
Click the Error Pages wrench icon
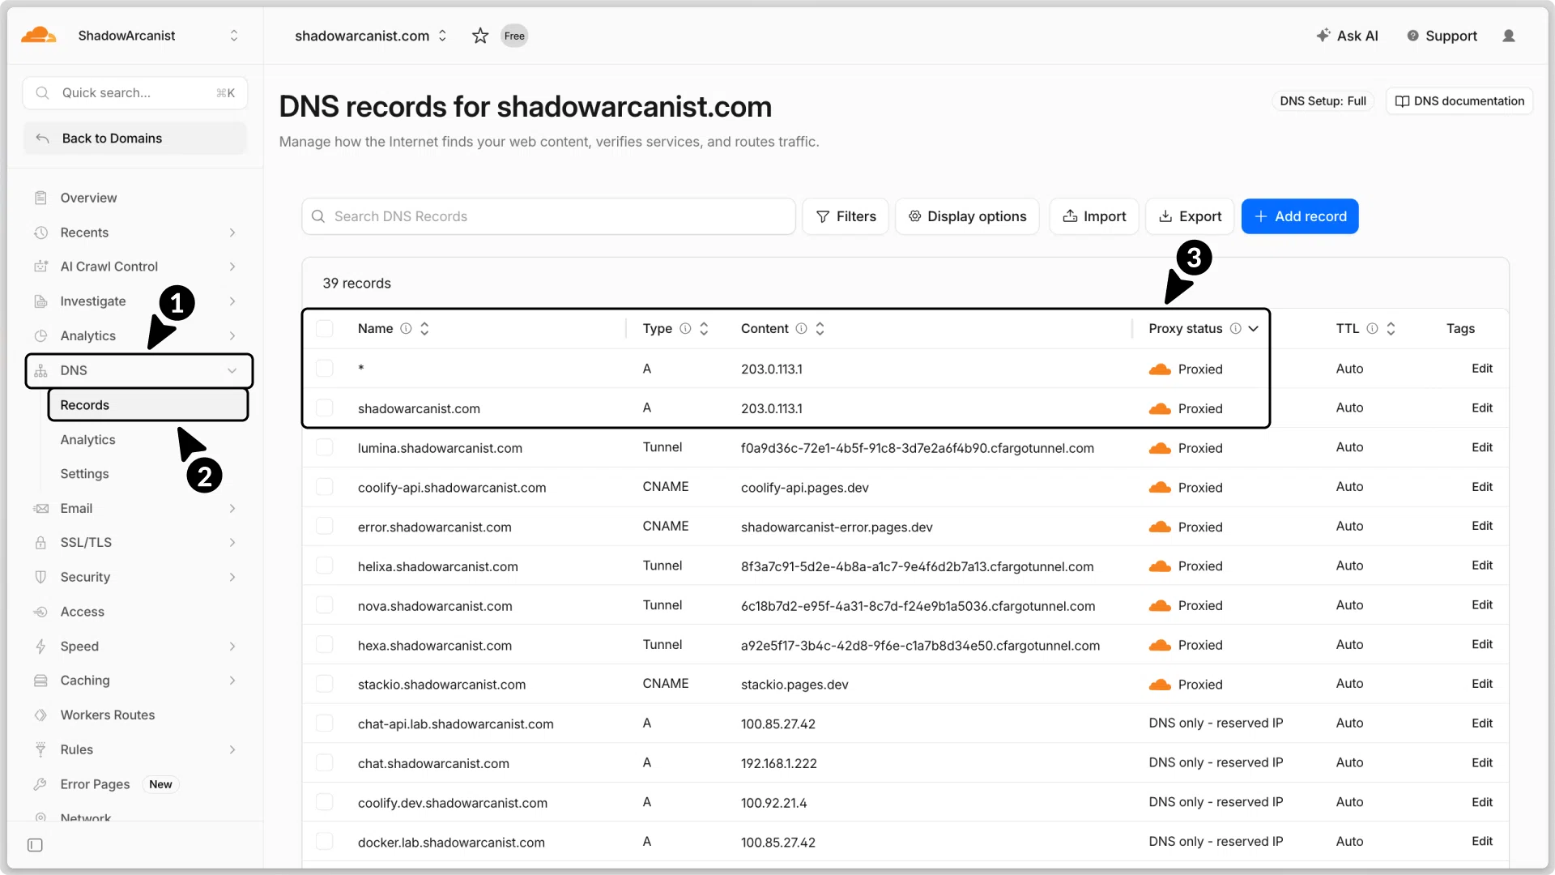40,784
